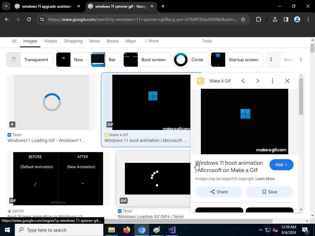Close the windows 11 upgrade assistant tab
The image size is (315, 236).
click(x=79, y=6)
